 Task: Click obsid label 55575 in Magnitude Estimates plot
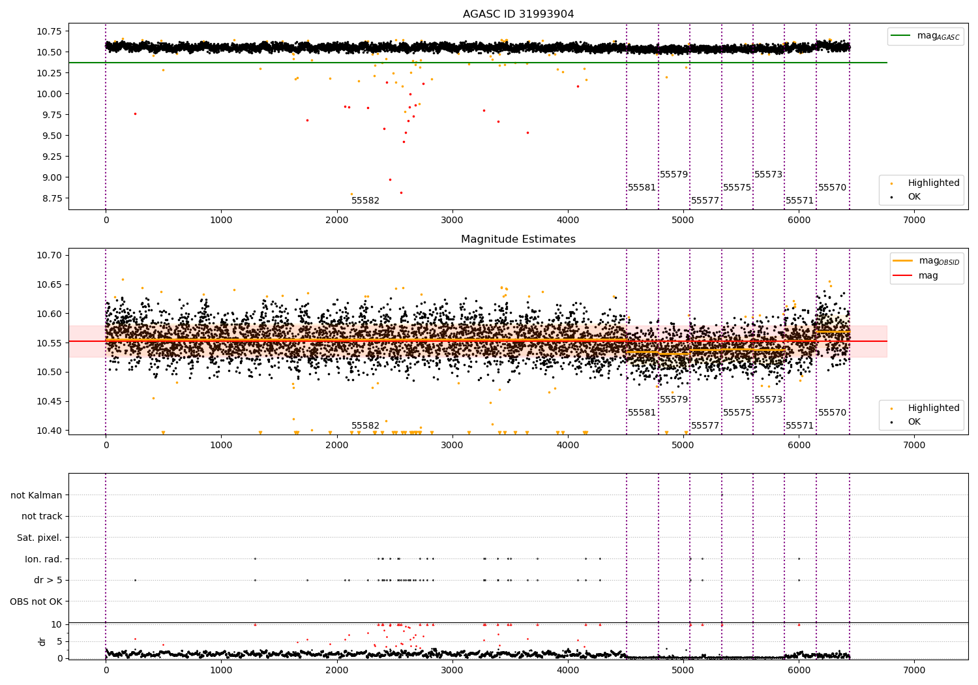coord(737,412)
